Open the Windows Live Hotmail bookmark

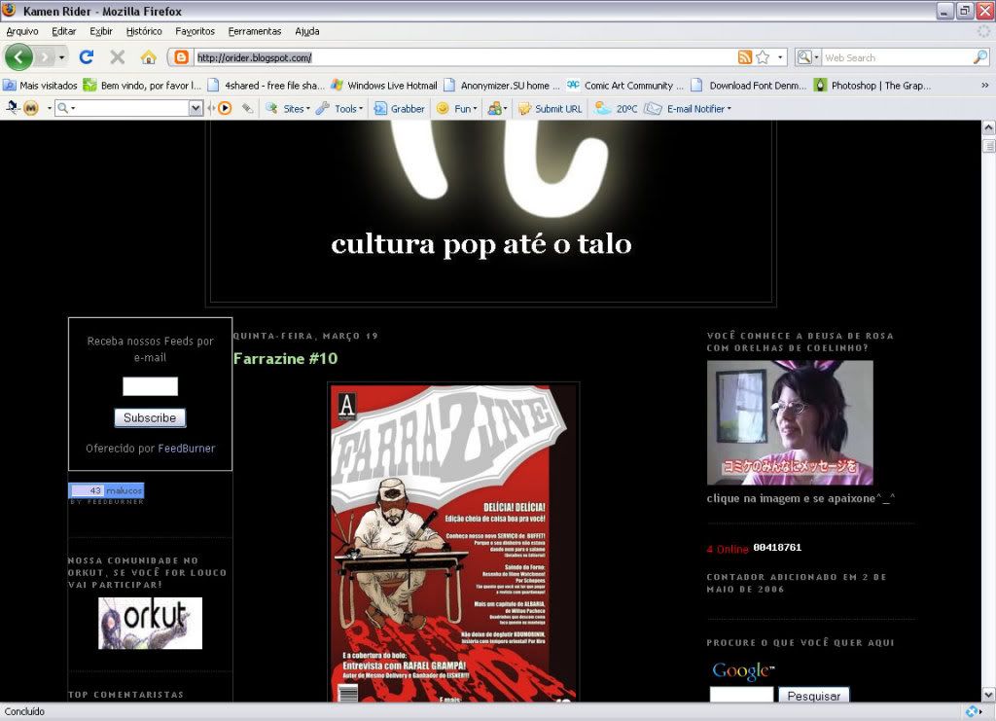pyautogui.click(x=384, y=85)
